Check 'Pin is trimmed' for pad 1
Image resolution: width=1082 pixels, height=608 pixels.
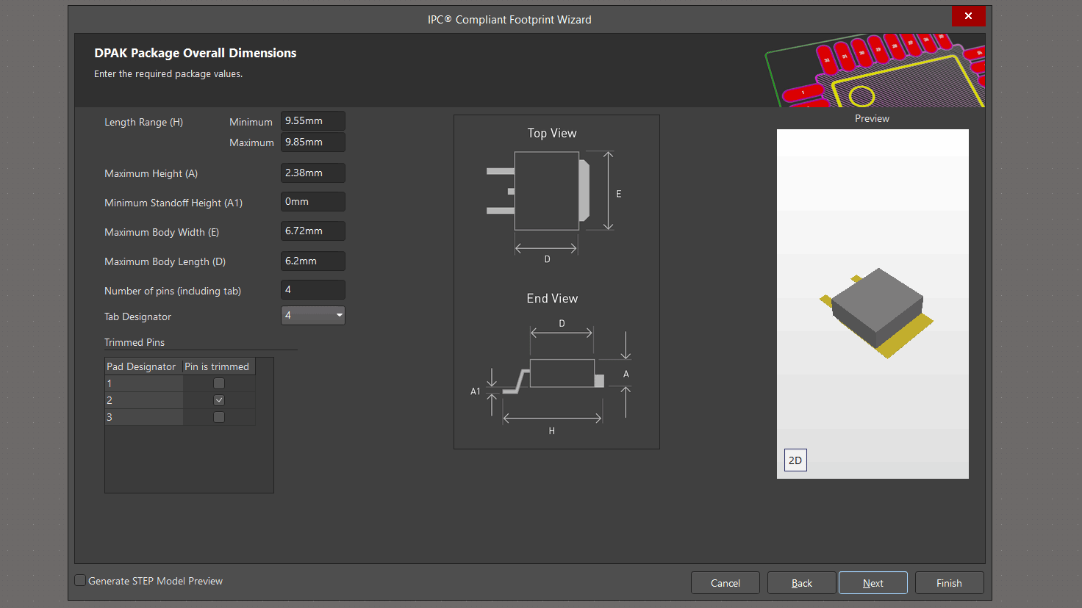[219, 383]
